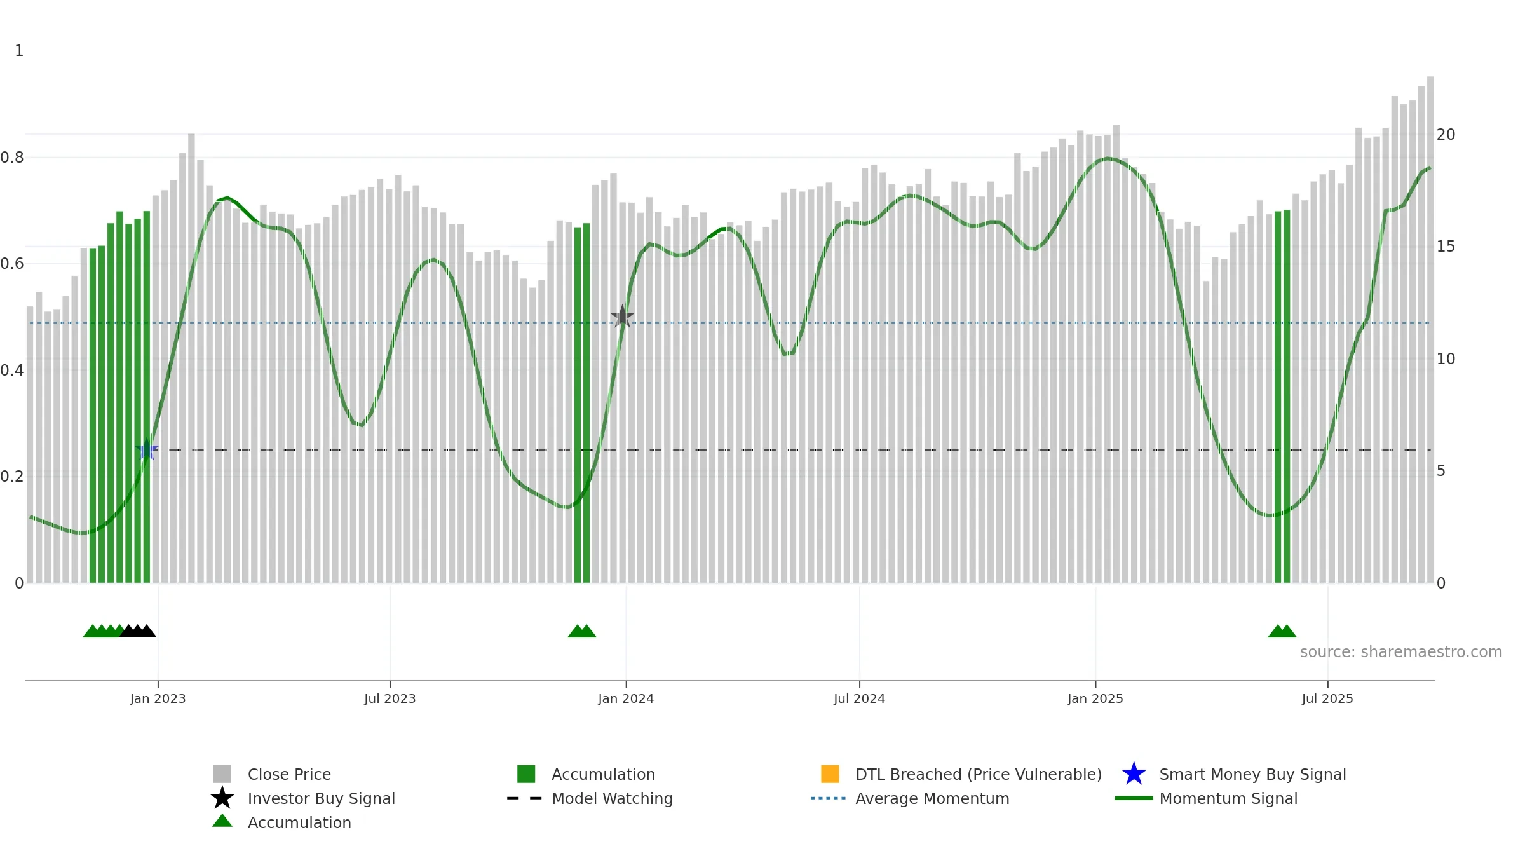Toggle the Average Momentum dotted legend entry

[910, 798]
